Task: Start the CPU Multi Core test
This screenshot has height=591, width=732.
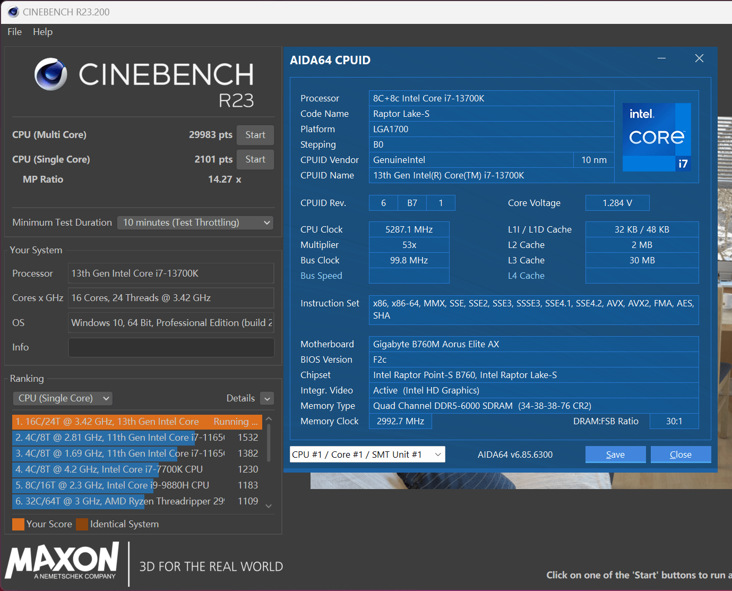Action: [255, 135]
